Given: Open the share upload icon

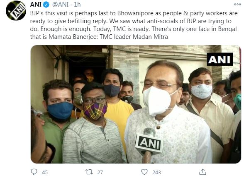Looking at the screenshot, I should pyautogui.click(x=203, y=172).
